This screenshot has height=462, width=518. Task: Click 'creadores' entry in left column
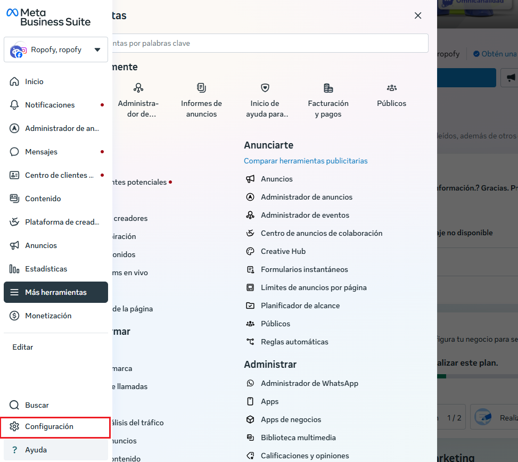tap(130, 219)
